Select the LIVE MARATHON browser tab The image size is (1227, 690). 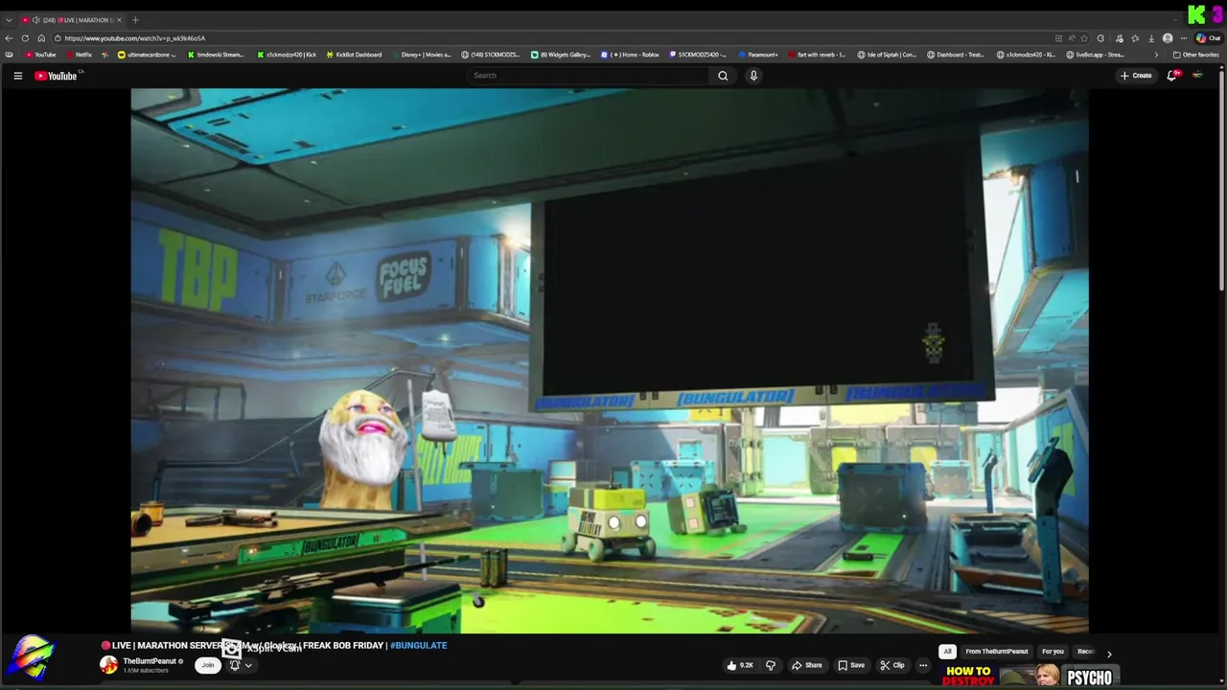pos(71,20)
